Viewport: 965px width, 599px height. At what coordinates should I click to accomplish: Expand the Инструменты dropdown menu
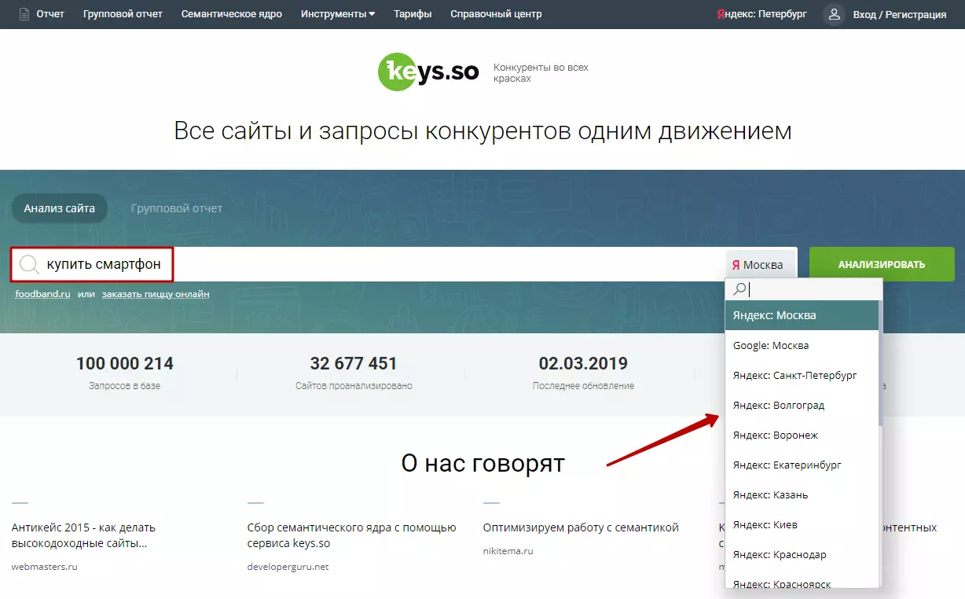(338, 14)
